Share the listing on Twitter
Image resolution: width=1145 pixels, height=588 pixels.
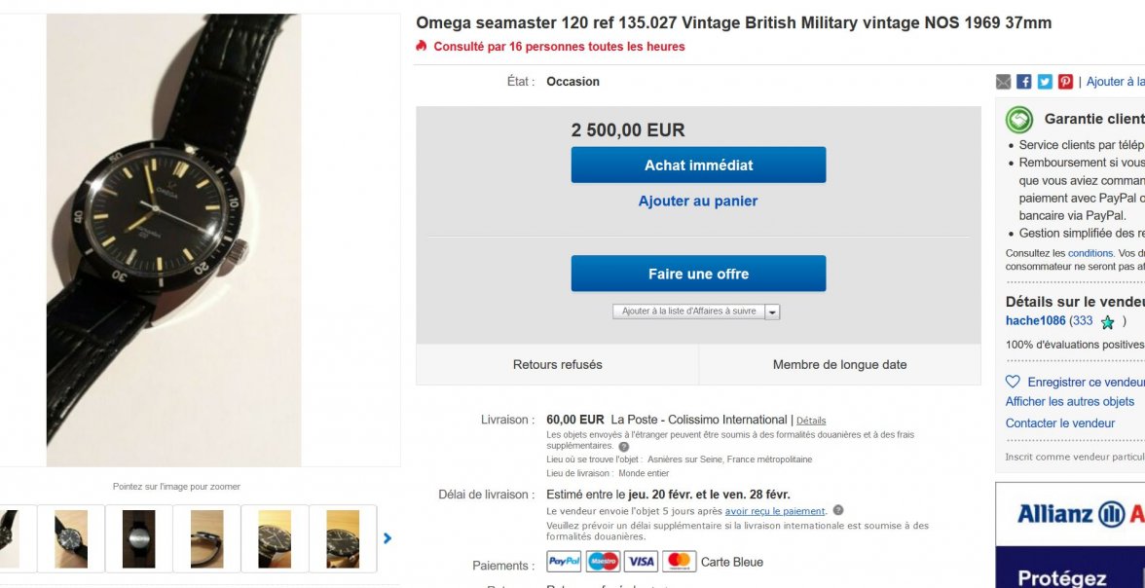pyautogui.click(x=1045, y=82)
